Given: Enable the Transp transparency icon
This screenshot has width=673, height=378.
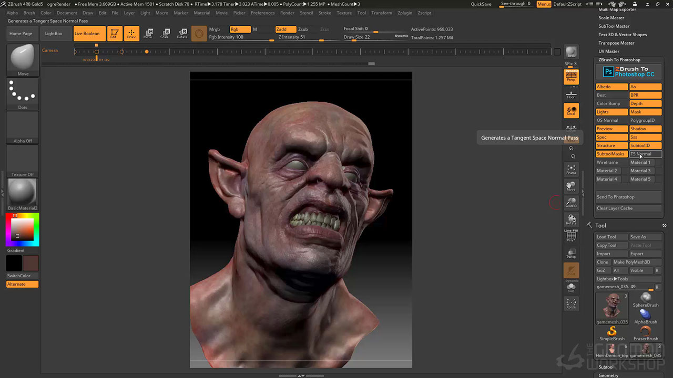Looking at the screenshot, I should 571,254.
